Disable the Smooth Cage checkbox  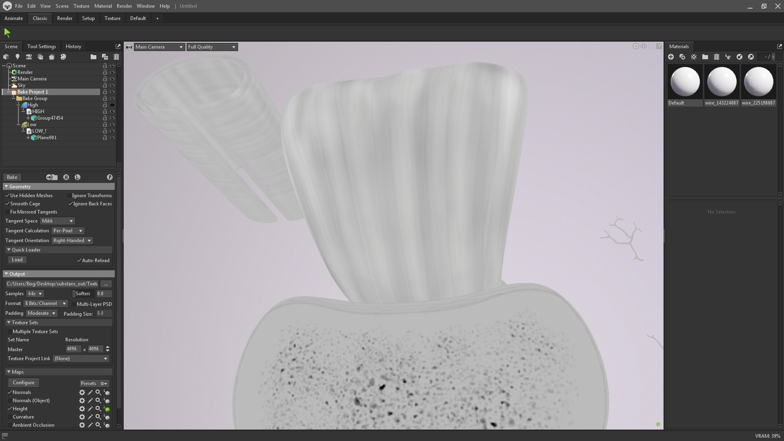click(x=7, y=204)
